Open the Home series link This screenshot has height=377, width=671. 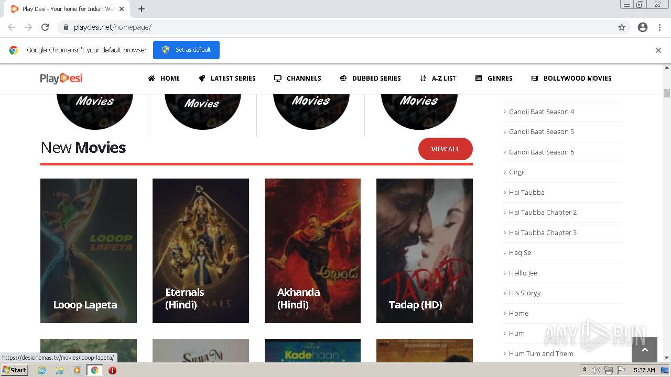pyautogui.click(x=518, y=313)
